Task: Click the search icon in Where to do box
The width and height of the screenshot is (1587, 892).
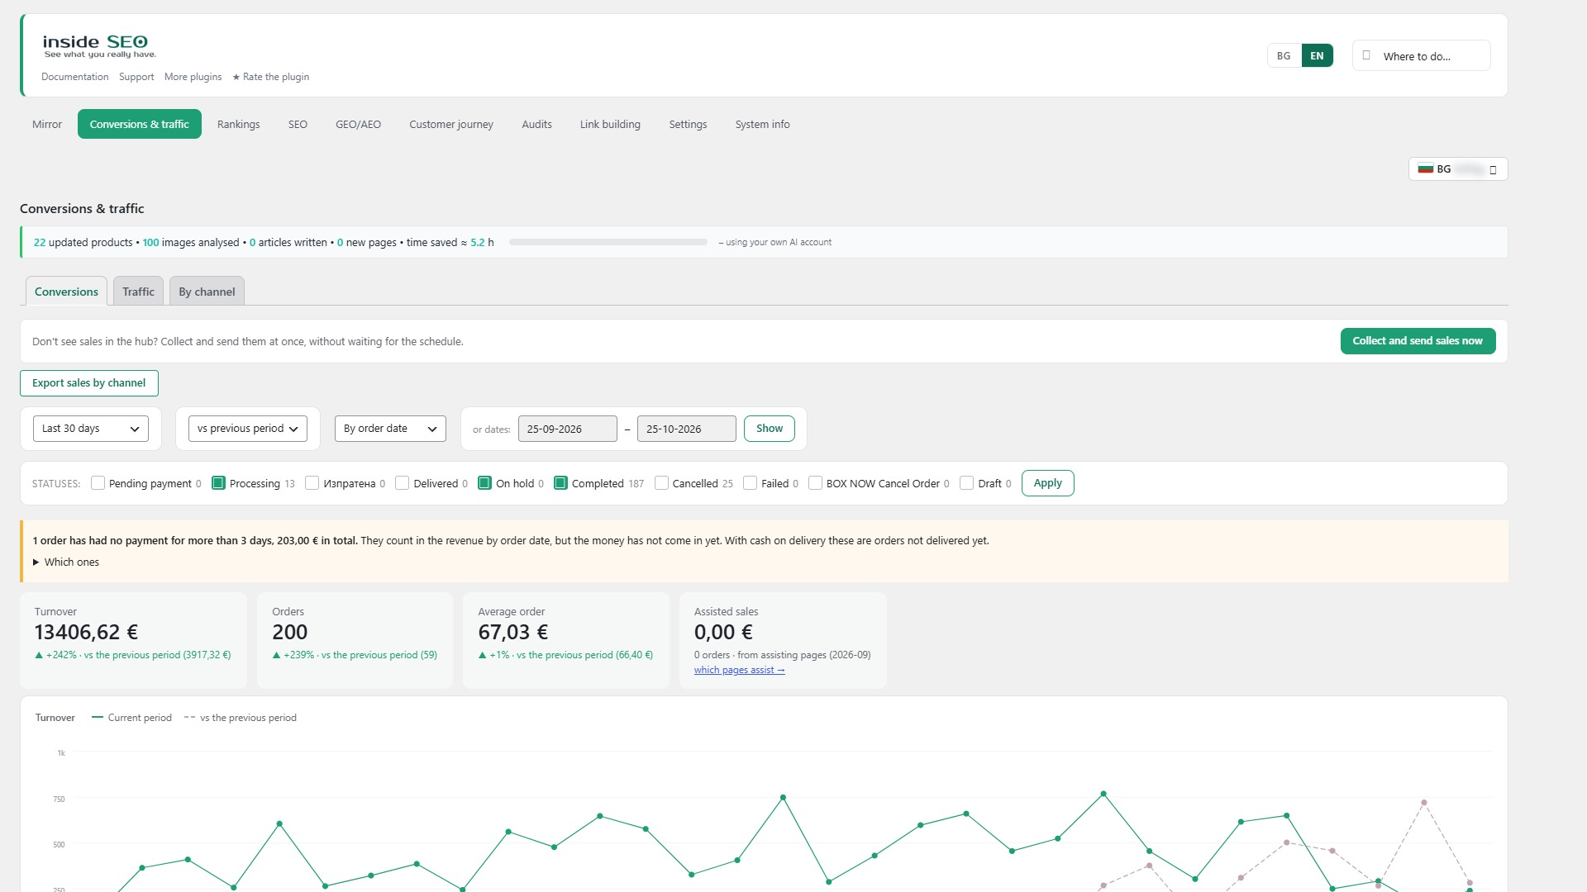Action: tap(1366, 55)
